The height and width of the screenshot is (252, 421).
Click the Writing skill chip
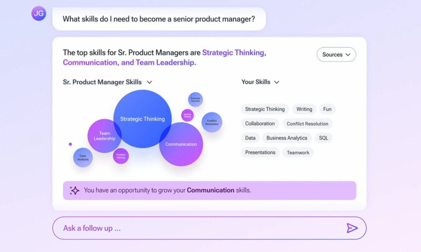click(304, 109)
